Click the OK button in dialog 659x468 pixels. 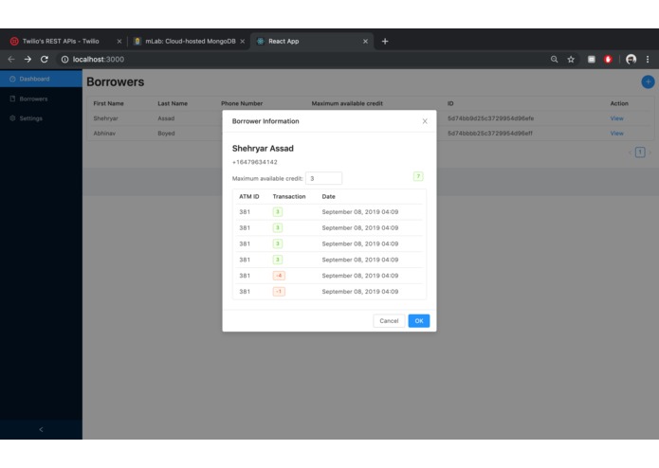pos(418,320)
